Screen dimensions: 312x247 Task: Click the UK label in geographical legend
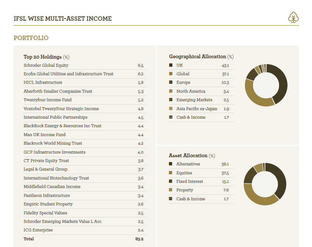(x=179, y=65)
